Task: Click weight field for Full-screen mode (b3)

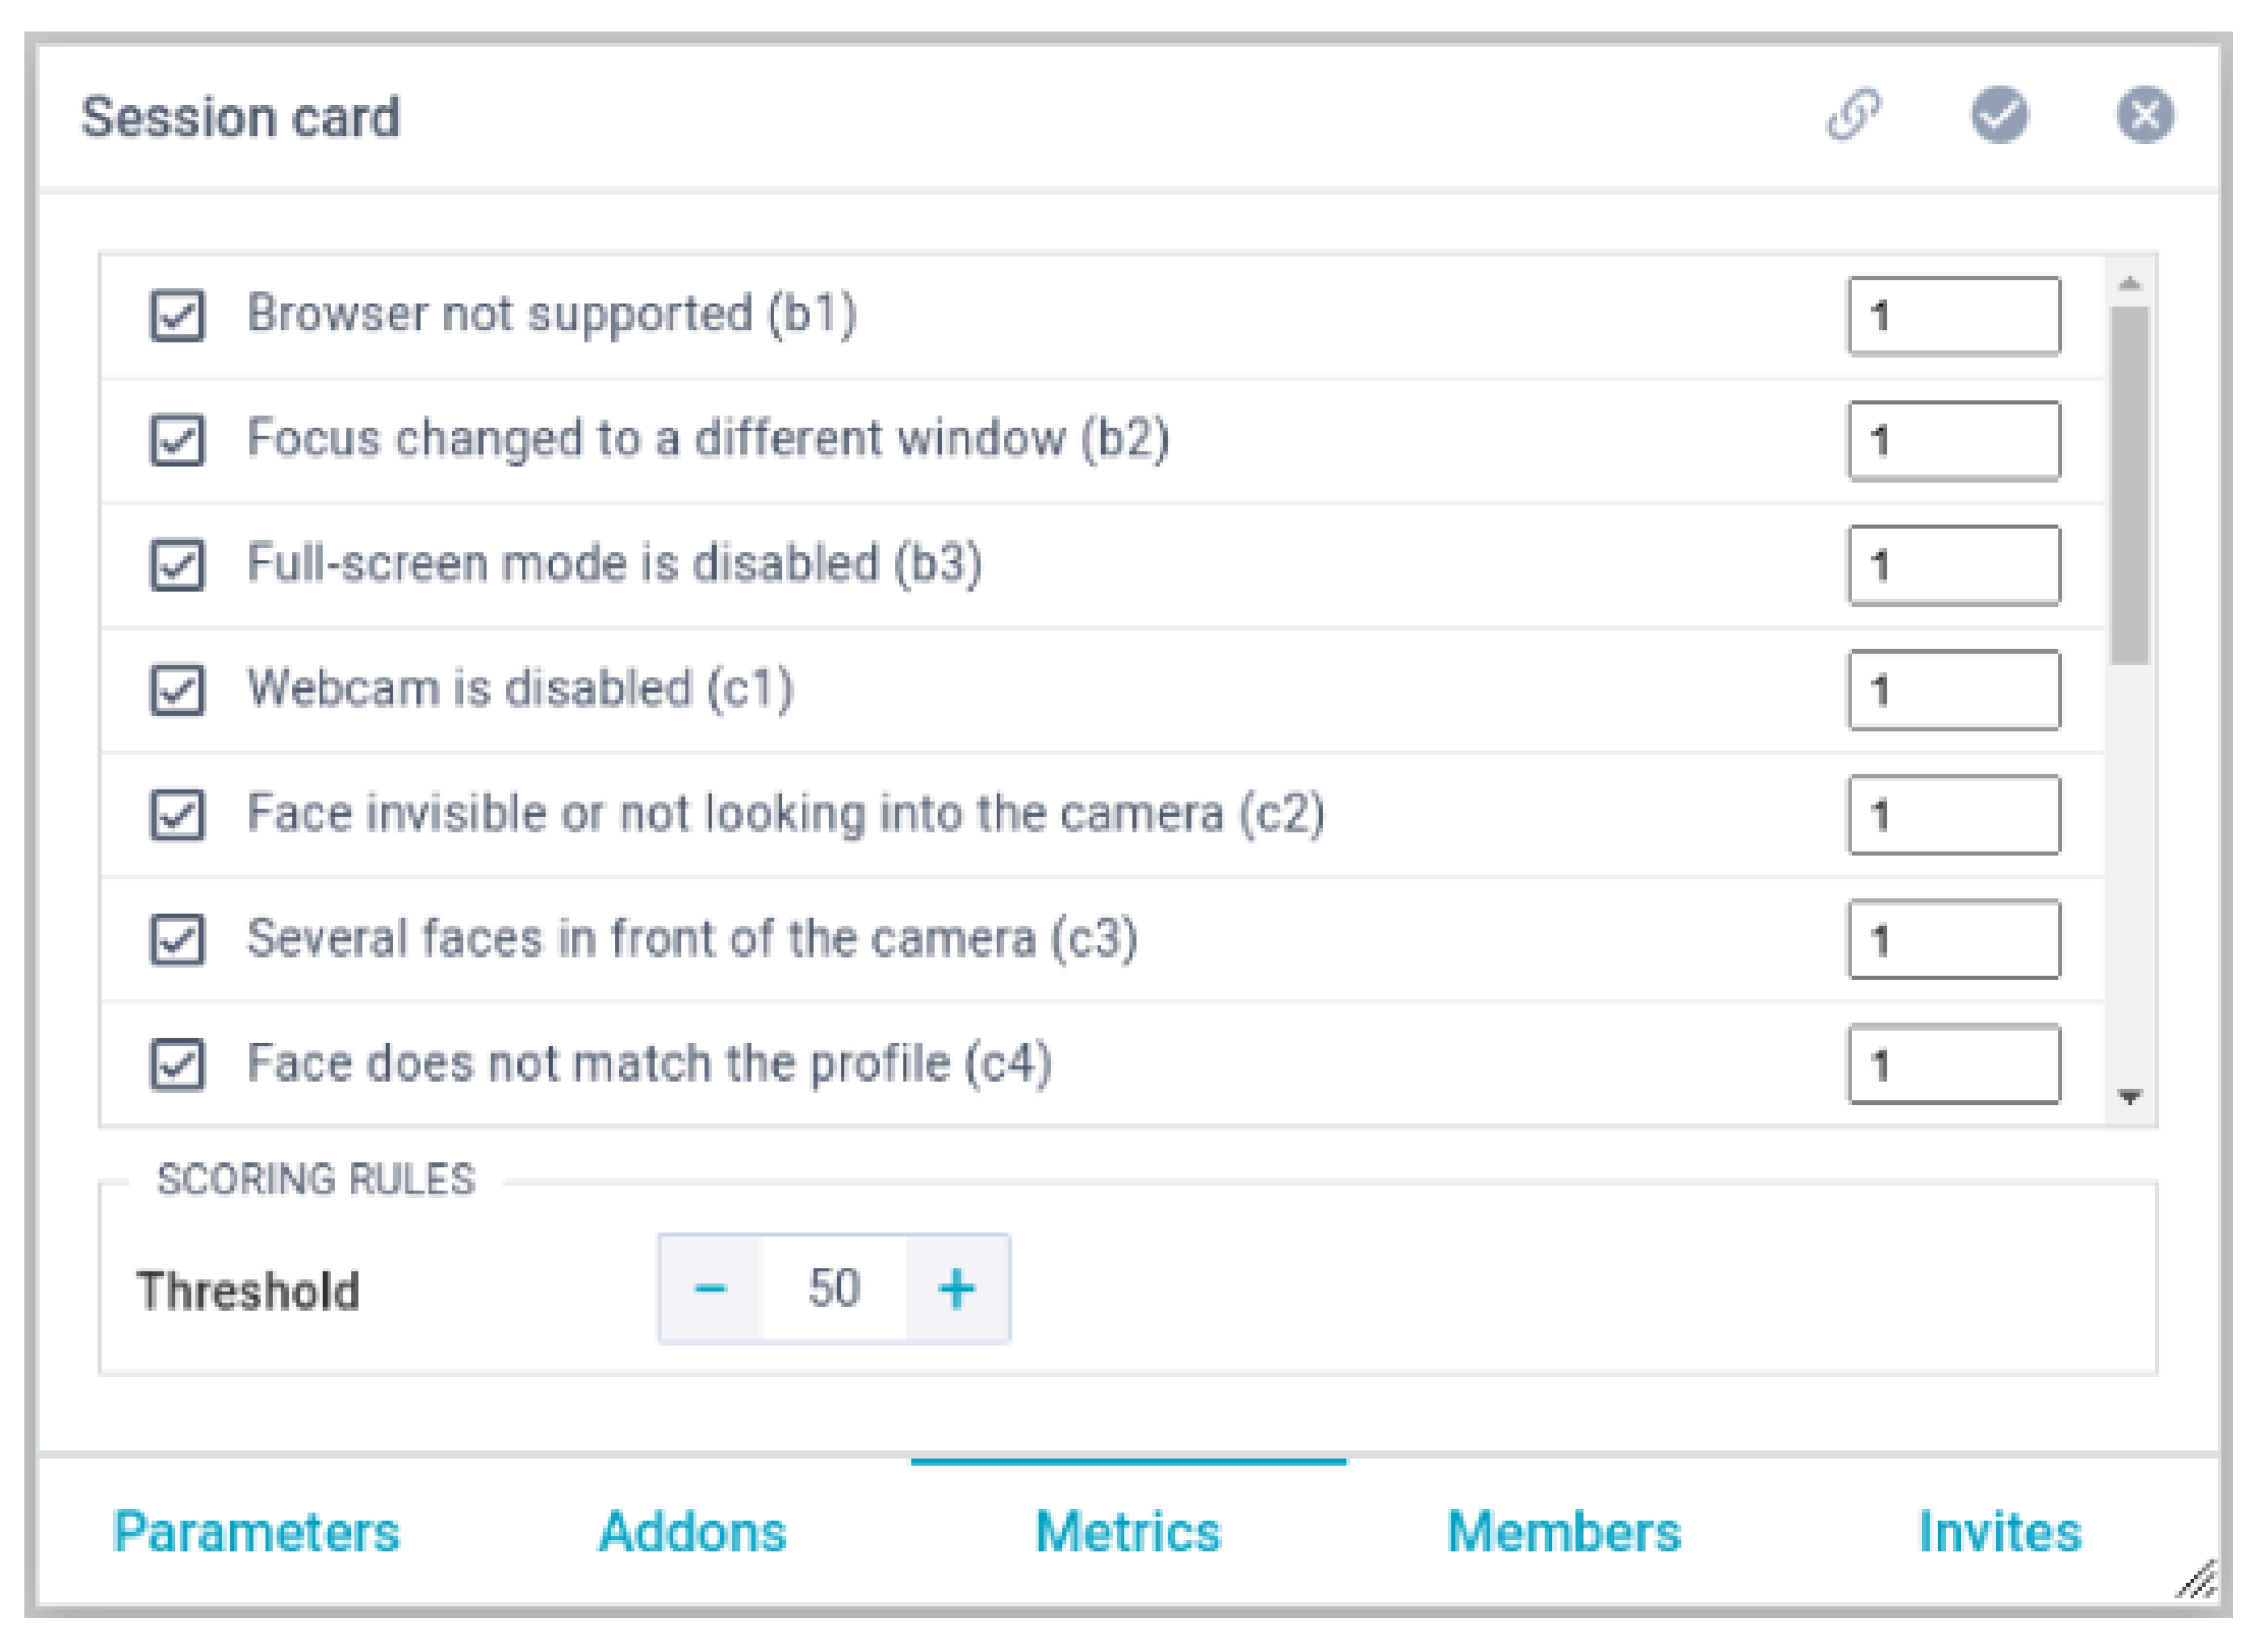Action: coord(1953,566)
